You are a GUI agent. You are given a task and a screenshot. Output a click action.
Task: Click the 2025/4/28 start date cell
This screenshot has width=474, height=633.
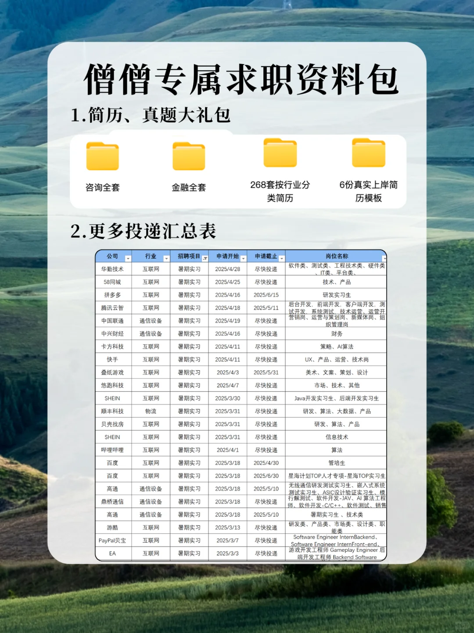point(228,269)
